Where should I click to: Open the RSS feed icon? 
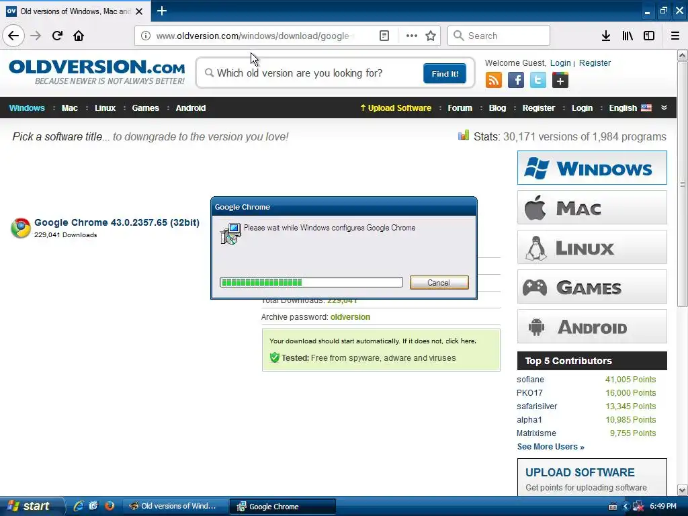coord(494,81)
